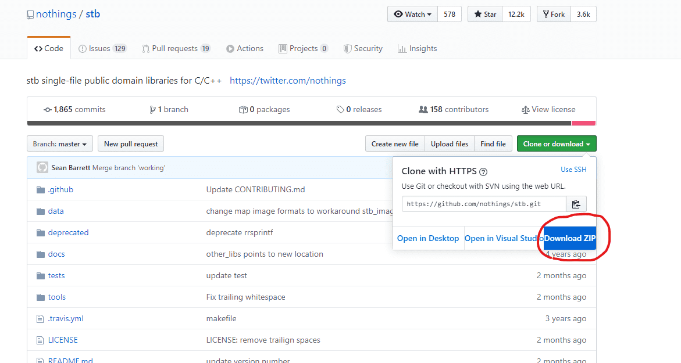The image size is (681, 363).
Task: Click the repository book icon before nothings/stb
Action: [30, 14]
